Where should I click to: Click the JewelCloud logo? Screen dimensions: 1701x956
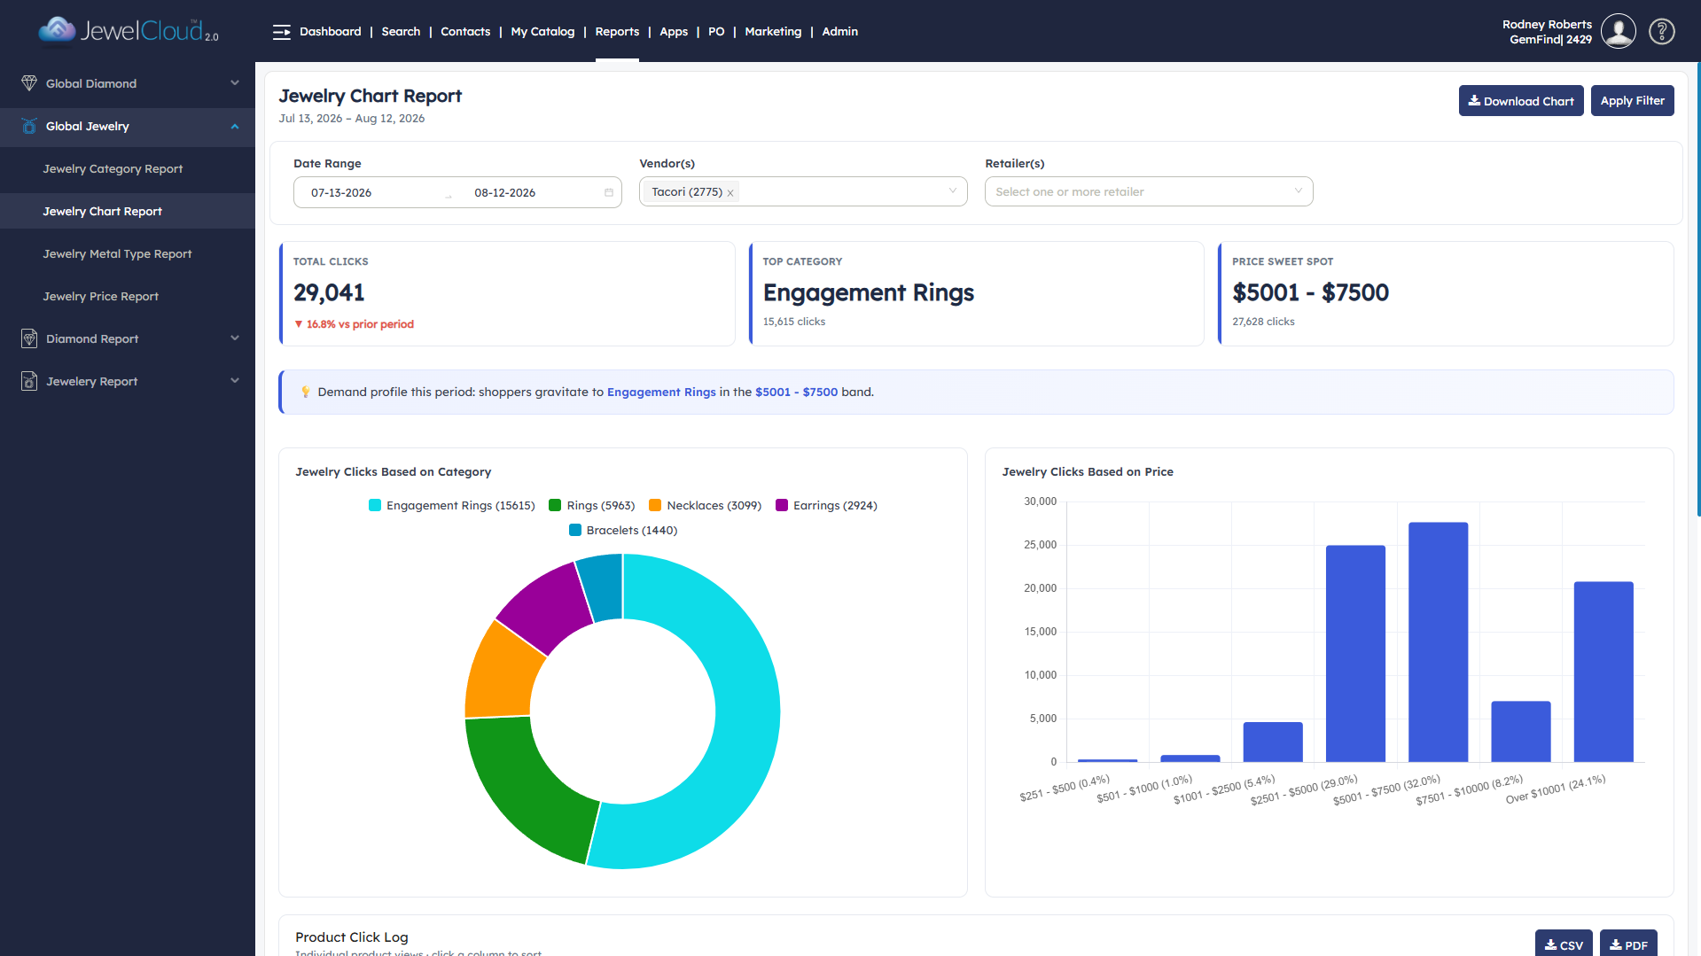click(129, 31)
